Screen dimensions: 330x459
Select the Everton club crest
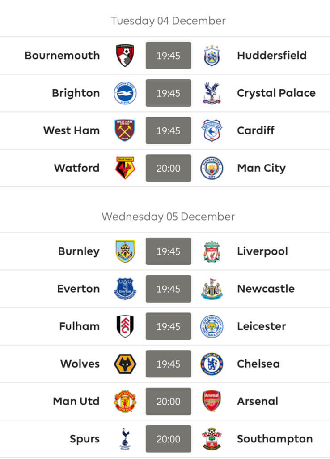point(125,289)
